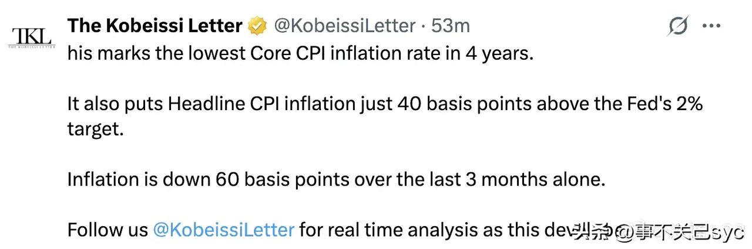Open the three-dot more options menu
The width and height of the screenshot is (752, 249).
click(711, 26)
